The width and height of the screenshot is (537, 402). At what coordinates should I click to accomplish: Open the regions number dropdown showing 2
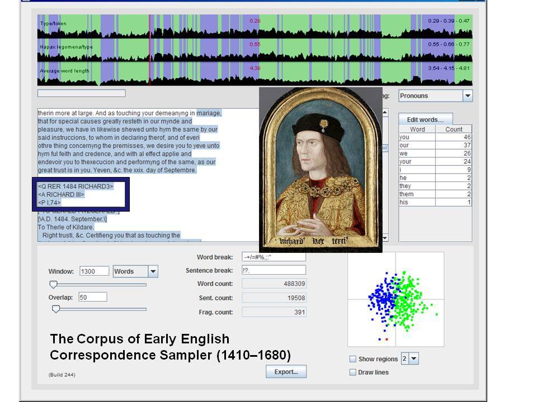pos(414,358)
